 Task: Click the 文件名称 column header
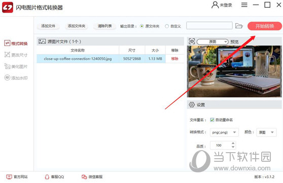(78, 50)
